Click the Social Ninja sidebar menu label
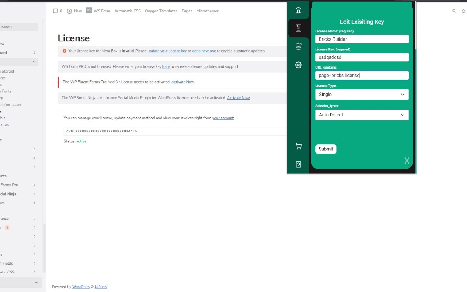Screen dimensions: 467x292 coord(8,194)
